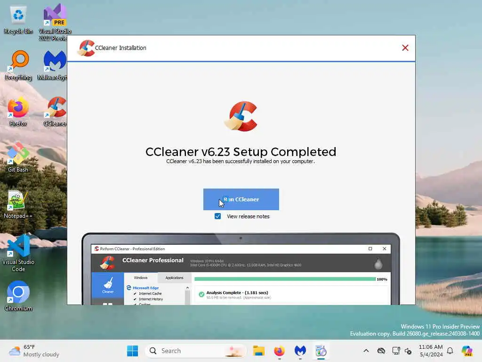Screen dimensions: 482x362
Task: Open File Explorer from the taskbar
Action: coord(258,351)
